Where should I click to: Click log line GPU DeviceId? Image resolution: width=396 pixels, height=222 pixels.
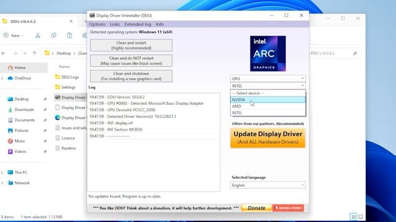tap(123, 110)
